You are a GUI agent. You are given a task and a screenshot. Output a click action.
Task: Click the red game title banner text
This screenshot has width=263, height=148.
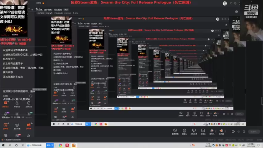[x=131, y=3]
